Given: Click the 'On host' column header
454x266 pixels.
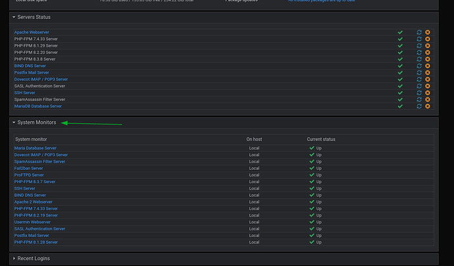Looking at the screenshot, I should (254, 140).
